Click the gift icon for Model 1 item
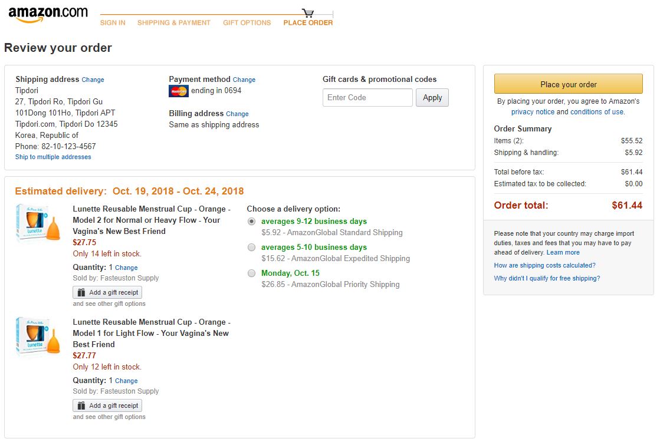660x442 pixels. click(x=81, y=405)
